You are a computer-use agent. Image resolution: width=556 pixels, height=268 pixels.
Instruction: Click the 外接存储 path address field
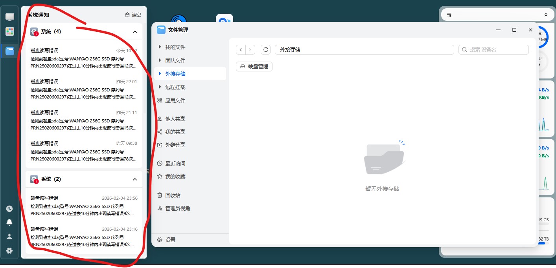point(365,50)
